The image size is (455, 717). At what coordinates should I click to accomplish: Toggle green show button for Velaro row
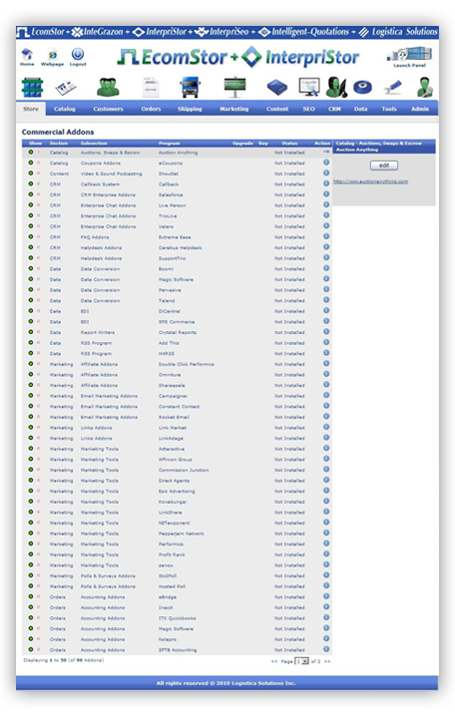coord(31,226)
